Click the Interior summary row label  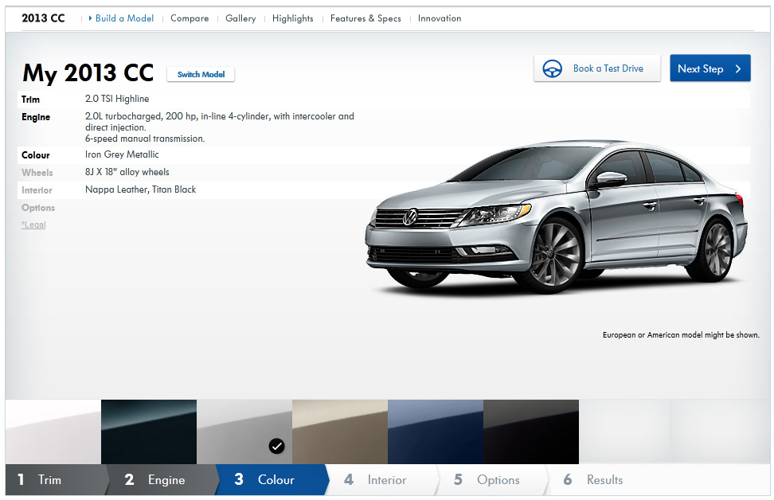tap(37, 190)
